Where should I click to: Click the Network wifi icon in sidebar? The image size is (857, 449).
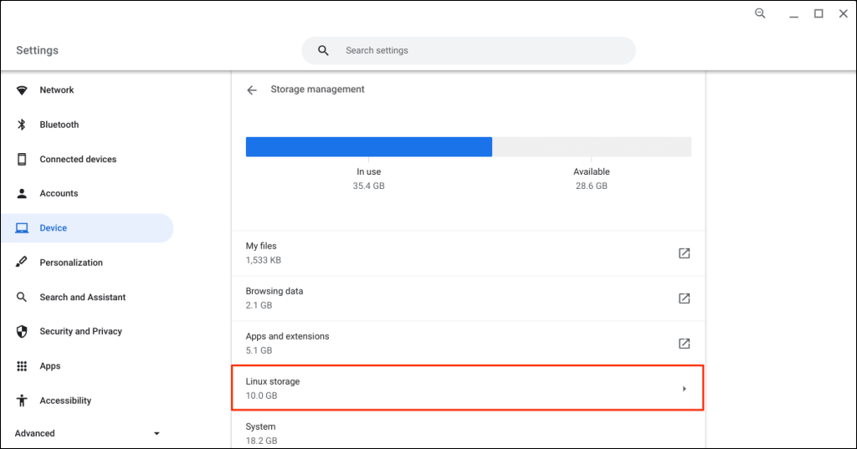[x=23, y=90]
